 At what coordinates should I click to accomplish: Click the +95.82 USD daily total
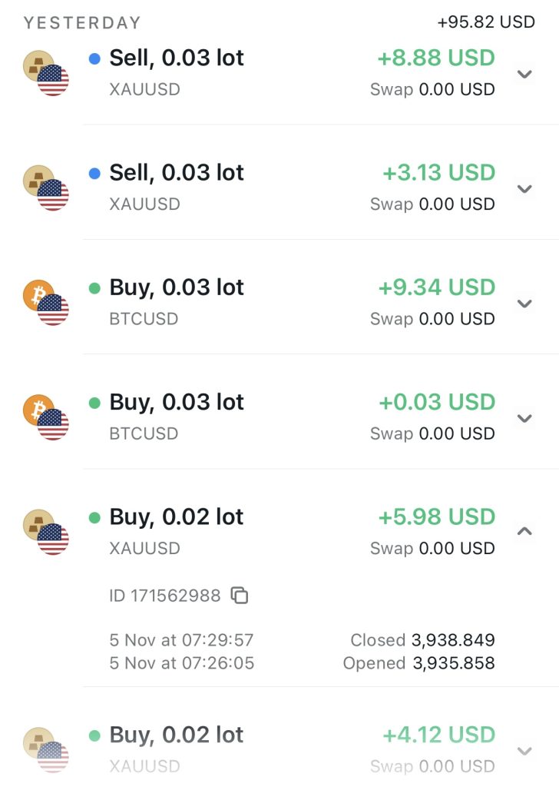[x=486, y=22]
